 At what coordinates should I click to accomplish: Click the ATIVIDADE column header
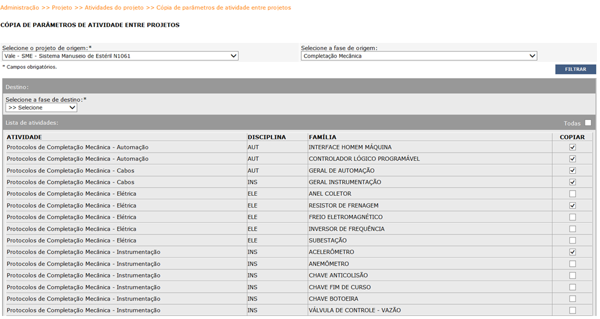coord(24,137)
